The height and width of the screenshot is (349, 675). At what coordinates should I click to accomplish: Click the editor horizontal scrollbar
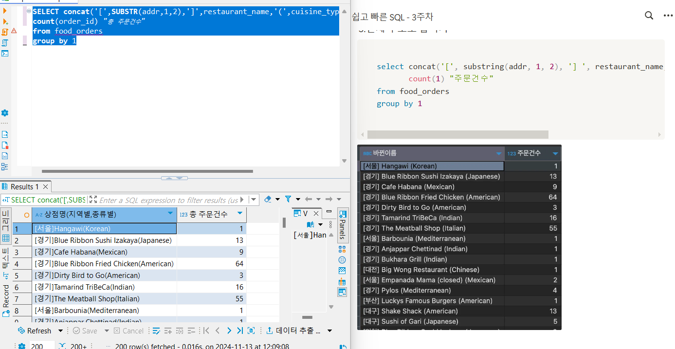pos(147,171)
